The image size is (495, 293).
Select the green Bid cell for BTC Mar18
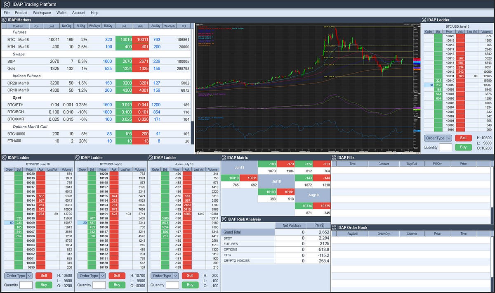[124, 39]
